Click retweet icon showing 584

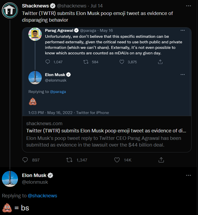pos(86,62)
